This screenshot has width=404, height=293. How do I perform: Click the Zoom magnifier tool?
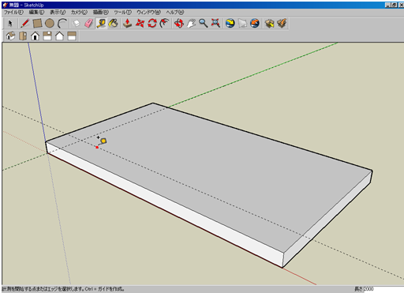pyautogui.click(x=203, y=24)
